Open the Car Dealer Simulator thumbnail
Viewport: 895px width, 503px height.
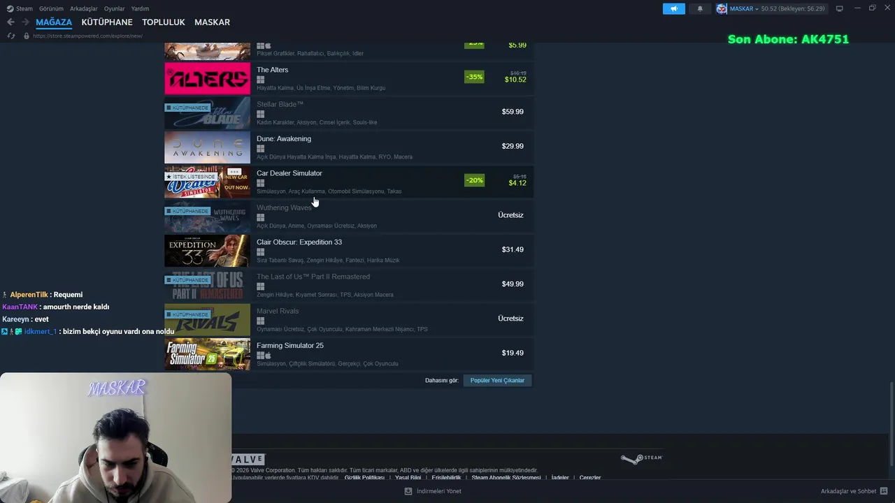coord(207,182)
